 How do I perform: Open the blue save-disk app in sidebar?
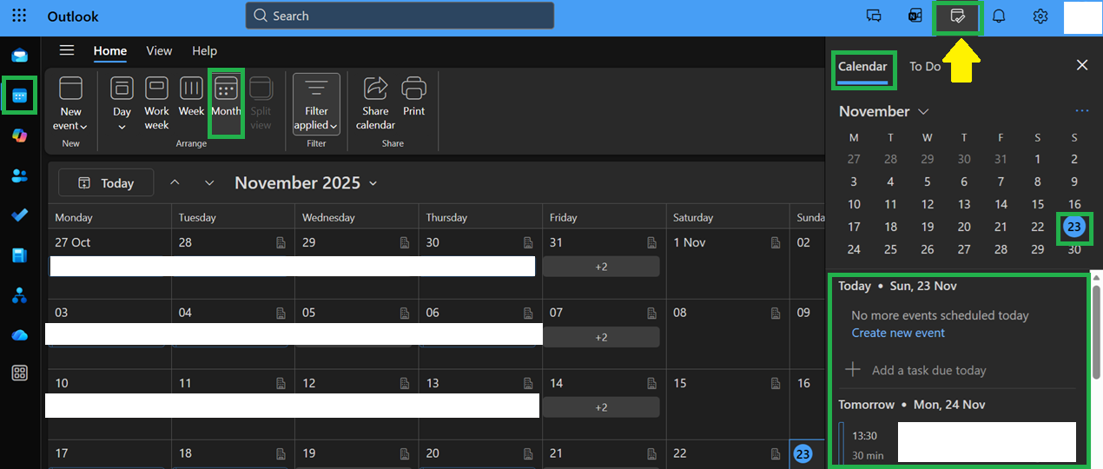(x=19, y=255)
